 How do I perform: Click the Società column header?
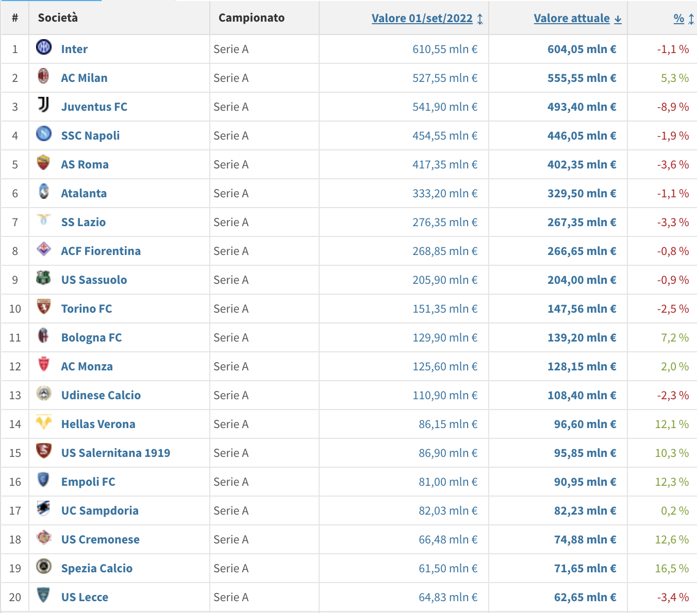pos(58,18)
